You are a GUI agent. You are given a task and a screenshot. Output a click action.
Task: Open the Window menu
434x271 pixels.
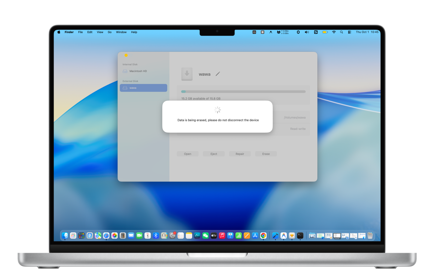click(x=121, y=32)
